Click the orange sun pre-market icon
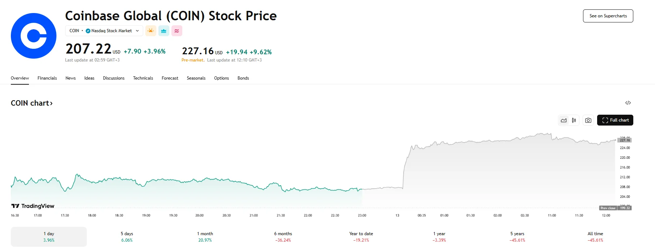The height and width of the screenshot is (250, 655). [x=151, y=31]
